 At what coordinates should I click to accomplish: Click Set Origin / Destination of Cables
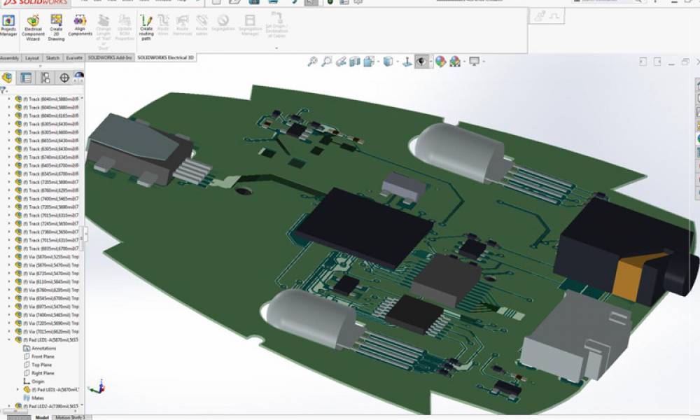click(x=276, y=25)
